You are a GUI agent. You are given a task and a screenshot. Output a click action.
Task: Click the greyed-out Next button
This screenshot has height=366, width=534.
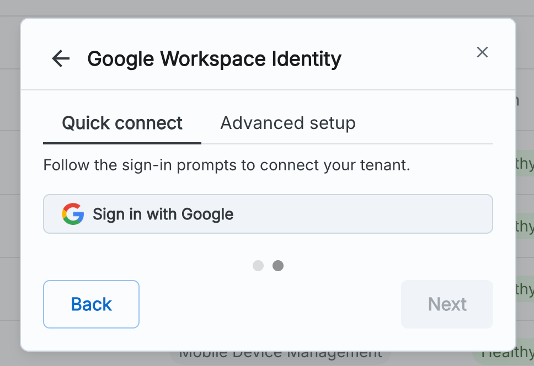pyautogui.click(x=447, y=304)
